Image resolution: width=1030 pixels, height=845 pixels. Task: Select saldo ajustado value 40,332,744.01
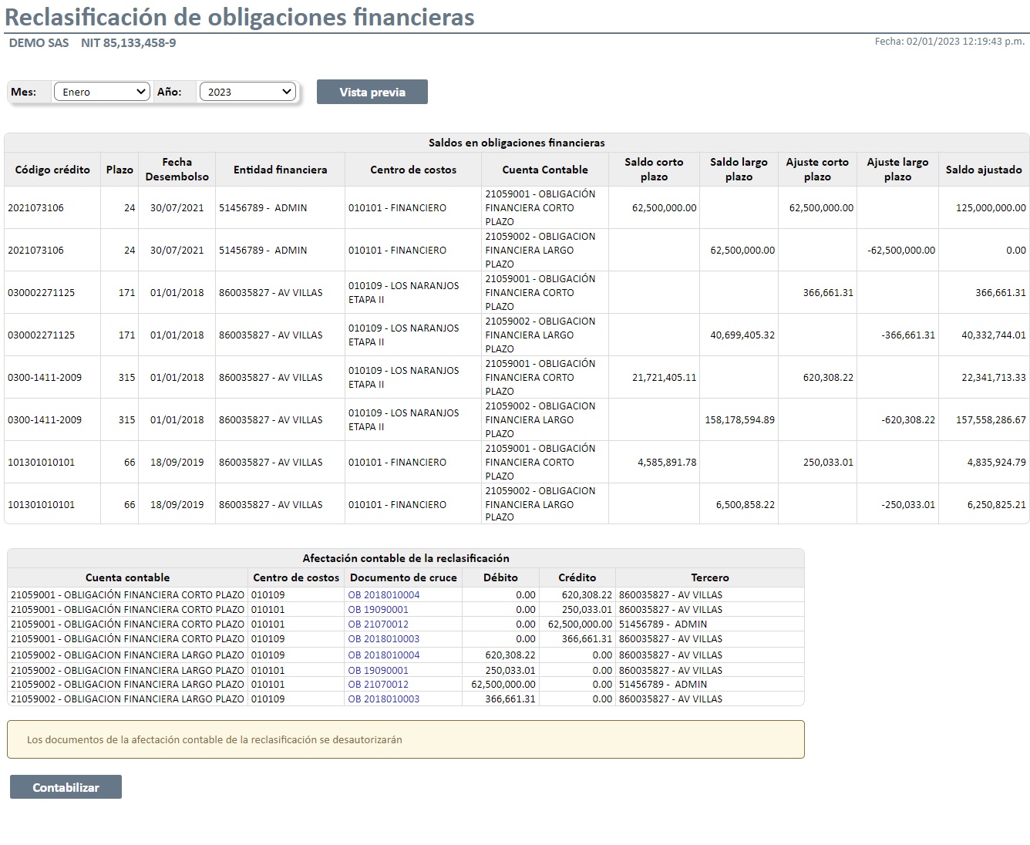[x=994, y=335]
